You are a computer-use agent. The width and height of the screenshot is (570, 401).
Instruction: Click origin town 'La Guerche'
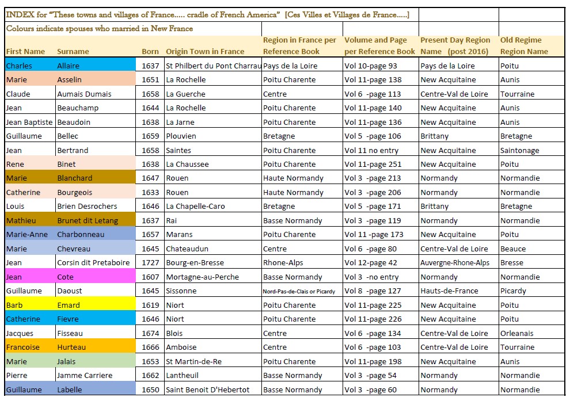click(x=185, y=94)
